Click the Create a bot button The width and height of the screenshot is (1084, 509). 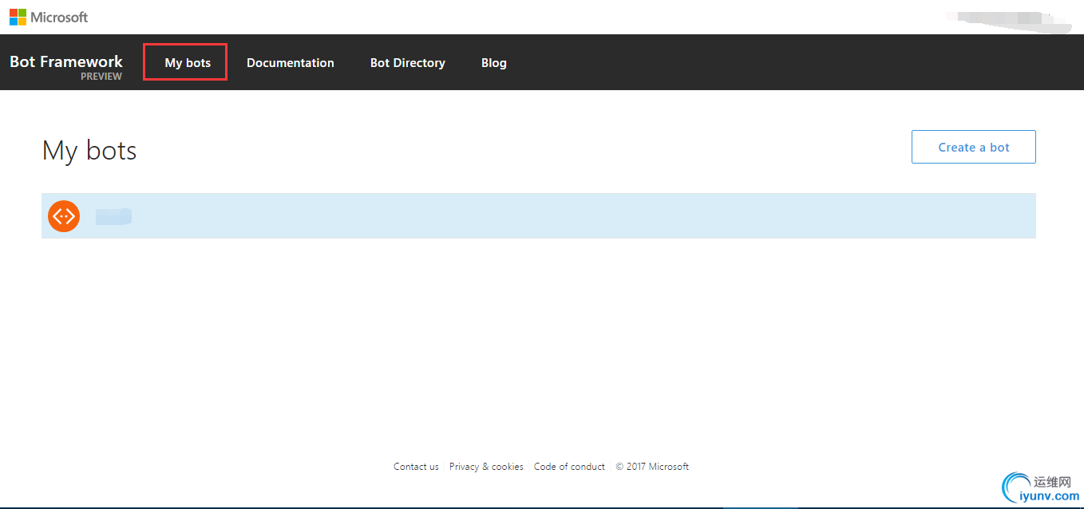tap(974, 147)
